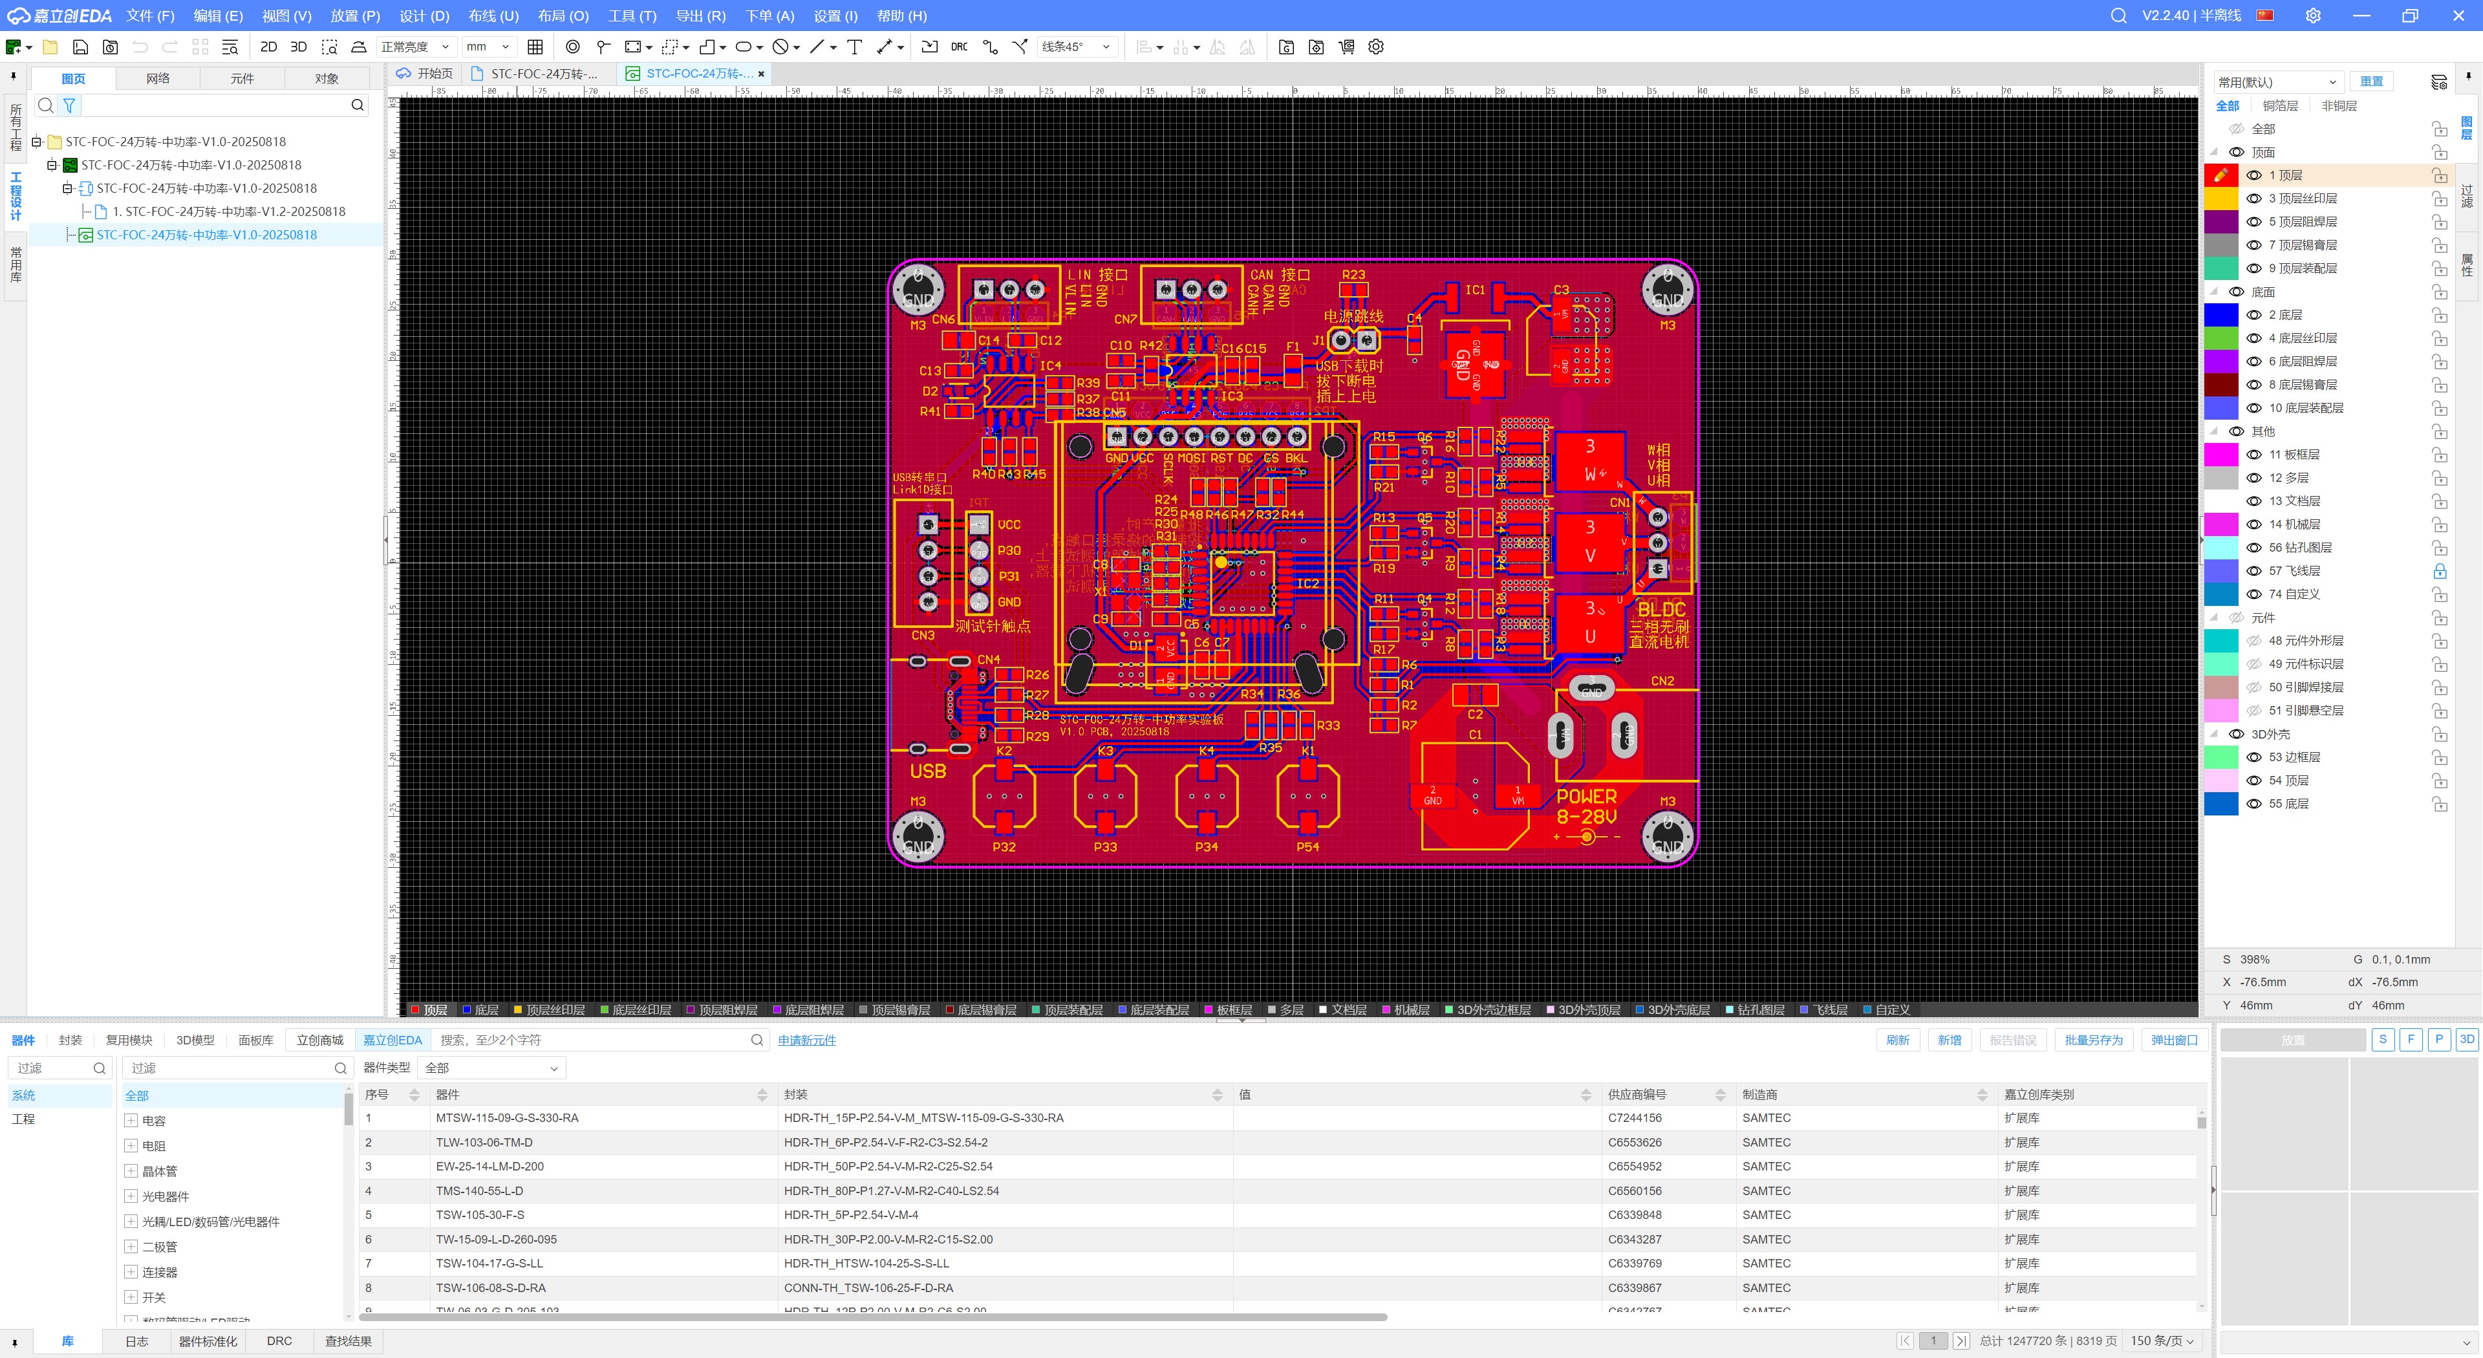The width and height of the screenshot is (2483, 1358).
Task: Show the 48 元件外形层 layer
Action: pos(2253,641)
